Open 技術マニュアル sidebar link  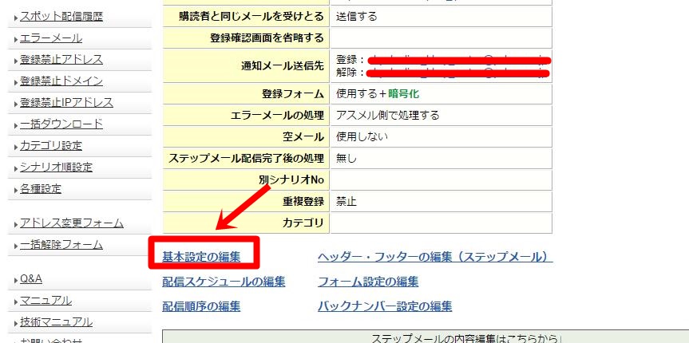click(x=56, y=322)
